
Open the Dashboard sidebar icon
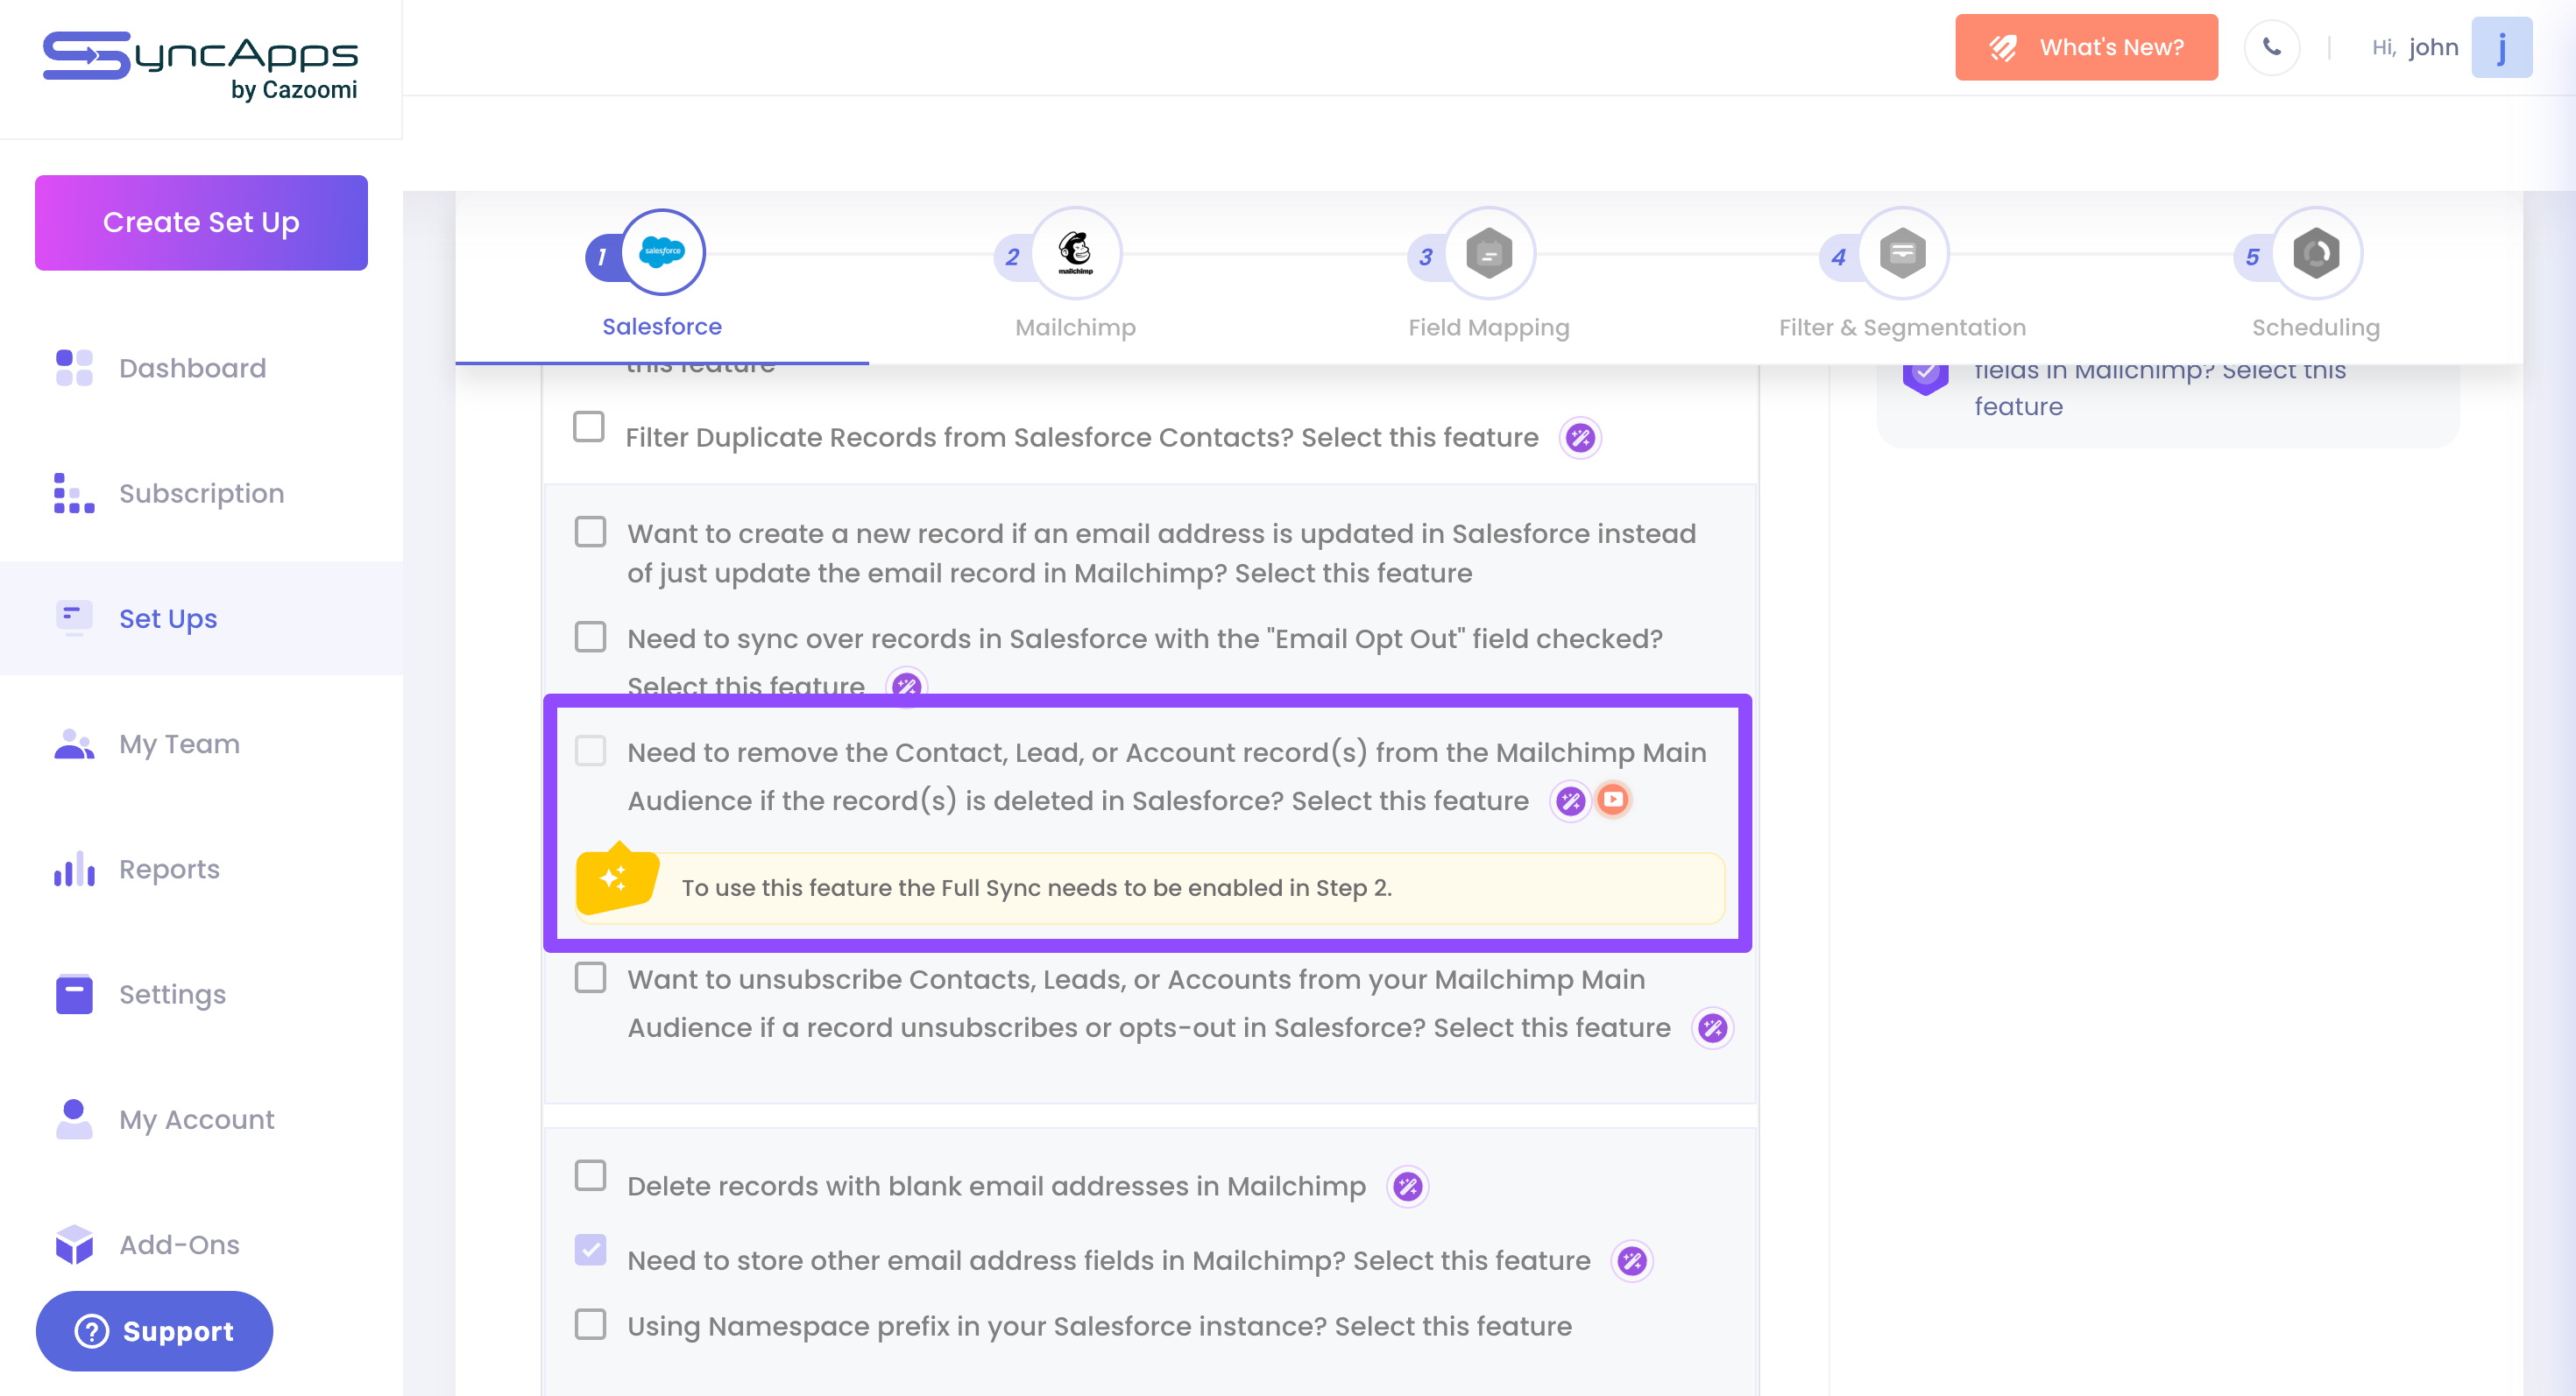click(74, 368)
